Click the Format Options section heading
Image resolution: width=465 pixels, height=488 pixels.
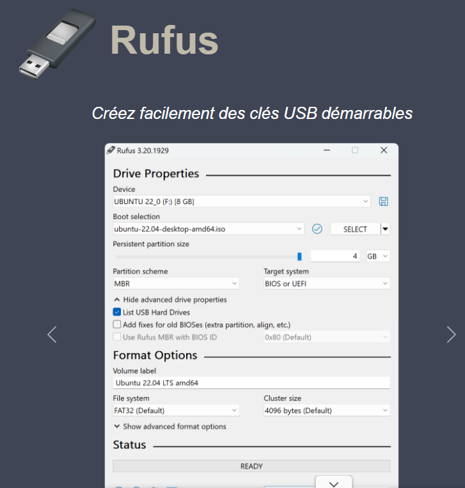click(x=155, y=355)
